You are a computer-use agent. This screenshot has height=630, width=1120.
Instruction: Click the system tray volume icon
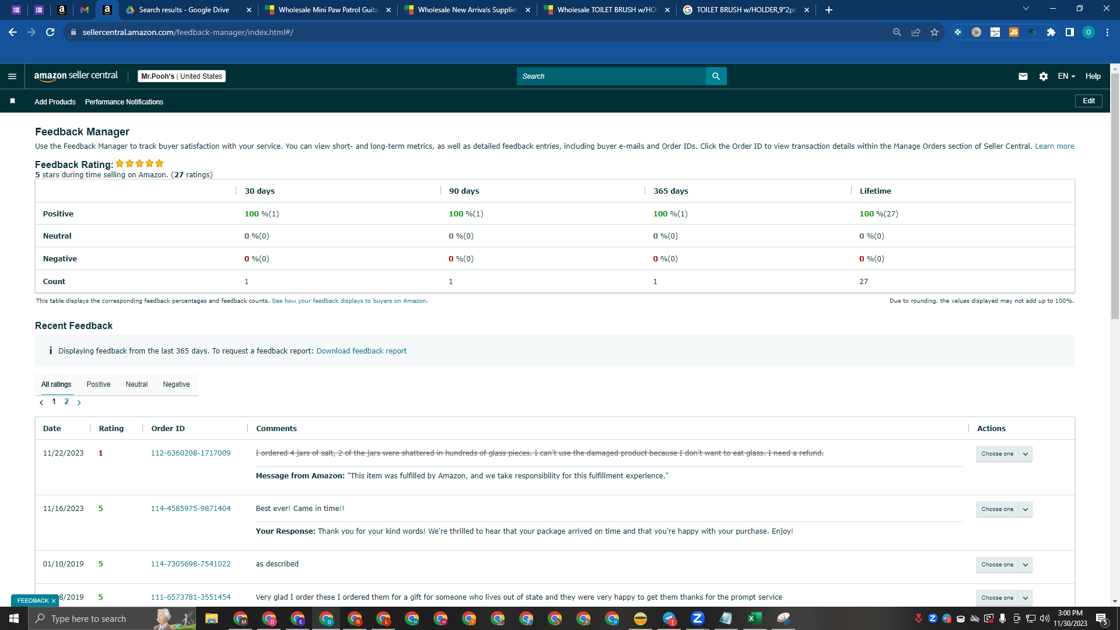point(1045,618)
